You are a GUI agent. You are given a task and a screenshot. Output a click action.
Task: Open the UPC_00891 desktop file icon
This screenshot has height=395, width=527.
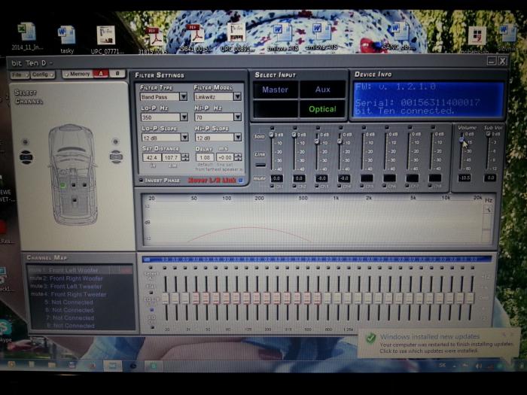tap(237, 37)
